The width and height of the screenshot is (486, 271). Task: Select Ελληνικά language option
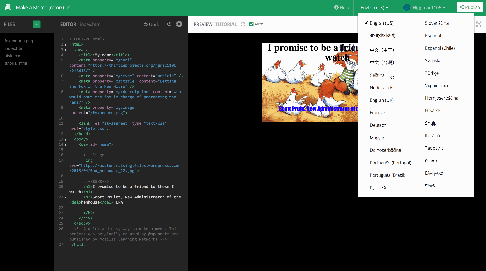click(x=434, y=173)
